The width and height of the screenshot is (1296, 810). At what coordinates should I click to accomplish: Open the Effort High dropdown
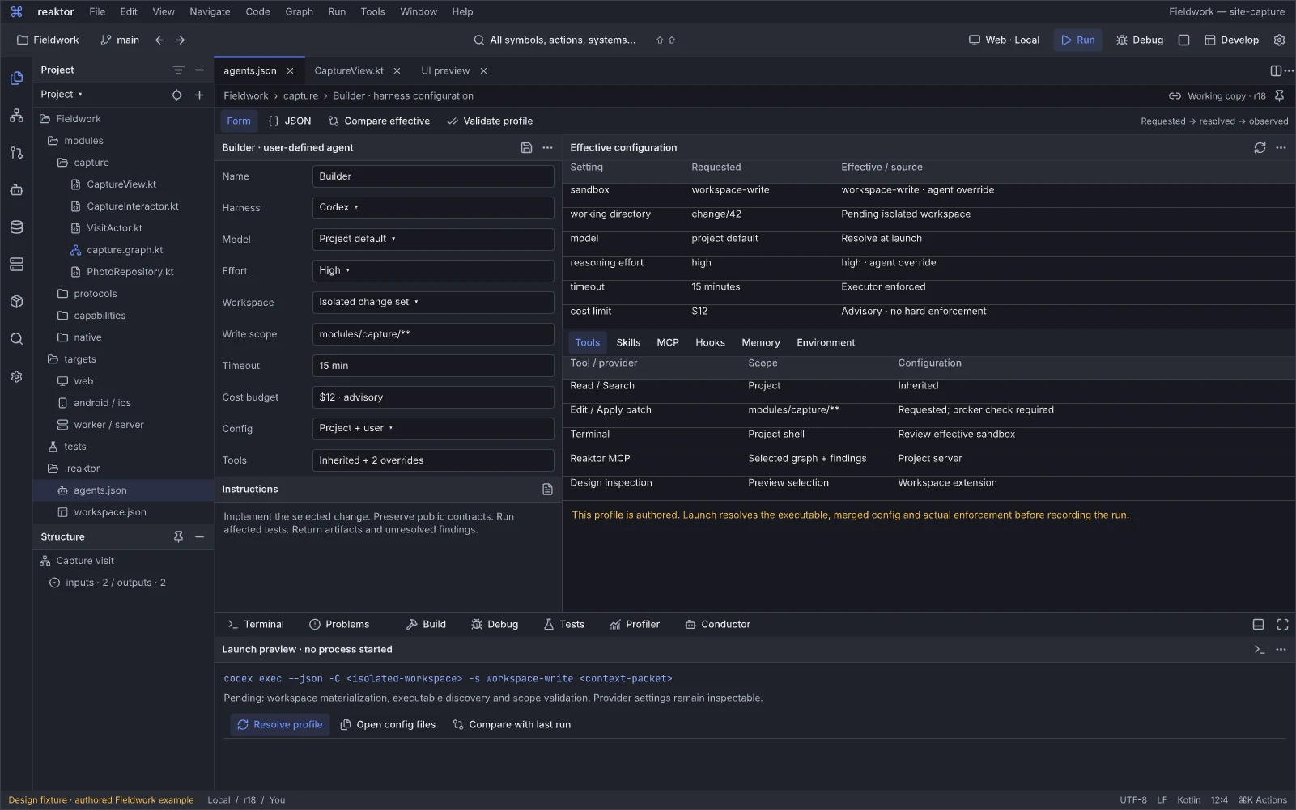433,270
